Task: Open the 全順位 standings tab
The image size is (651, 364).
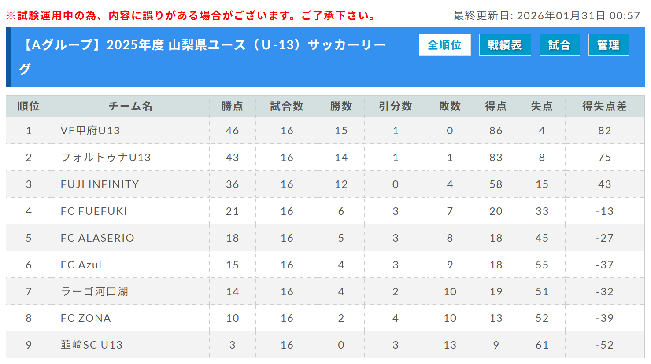Action: 444,45
